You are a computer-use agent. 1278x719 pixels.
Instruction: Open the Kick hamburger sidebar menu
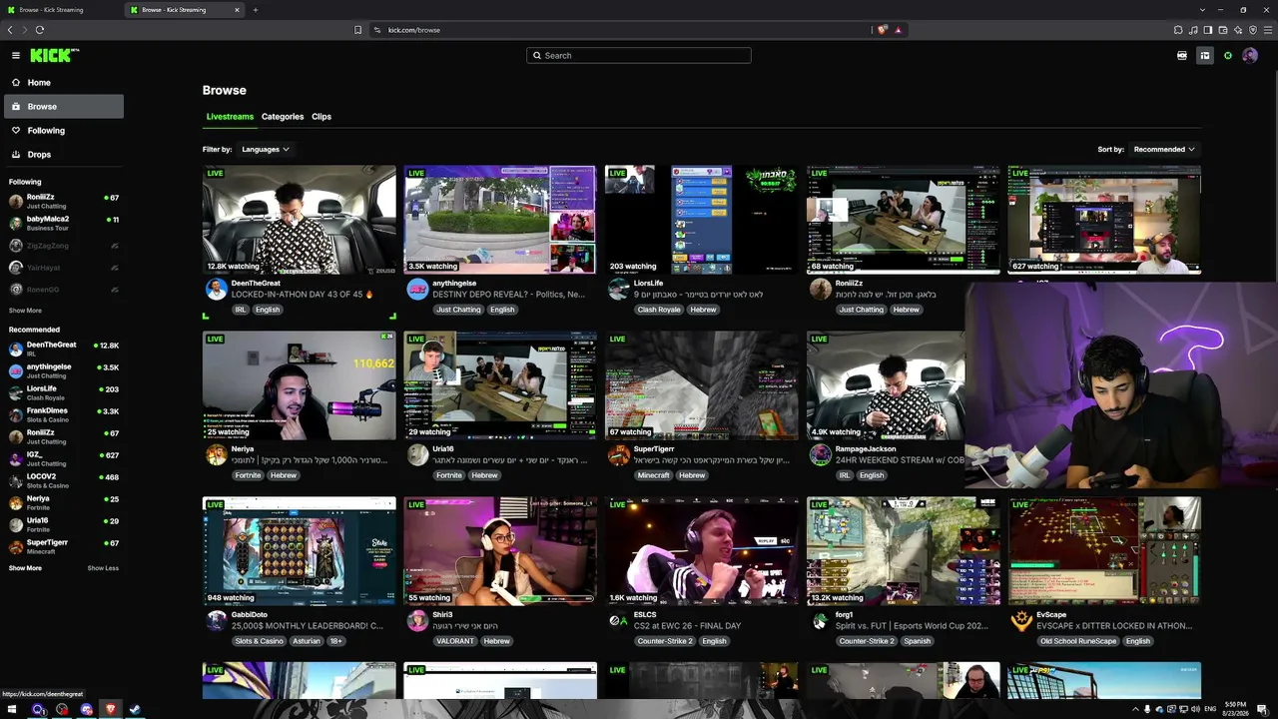[16, 56]
